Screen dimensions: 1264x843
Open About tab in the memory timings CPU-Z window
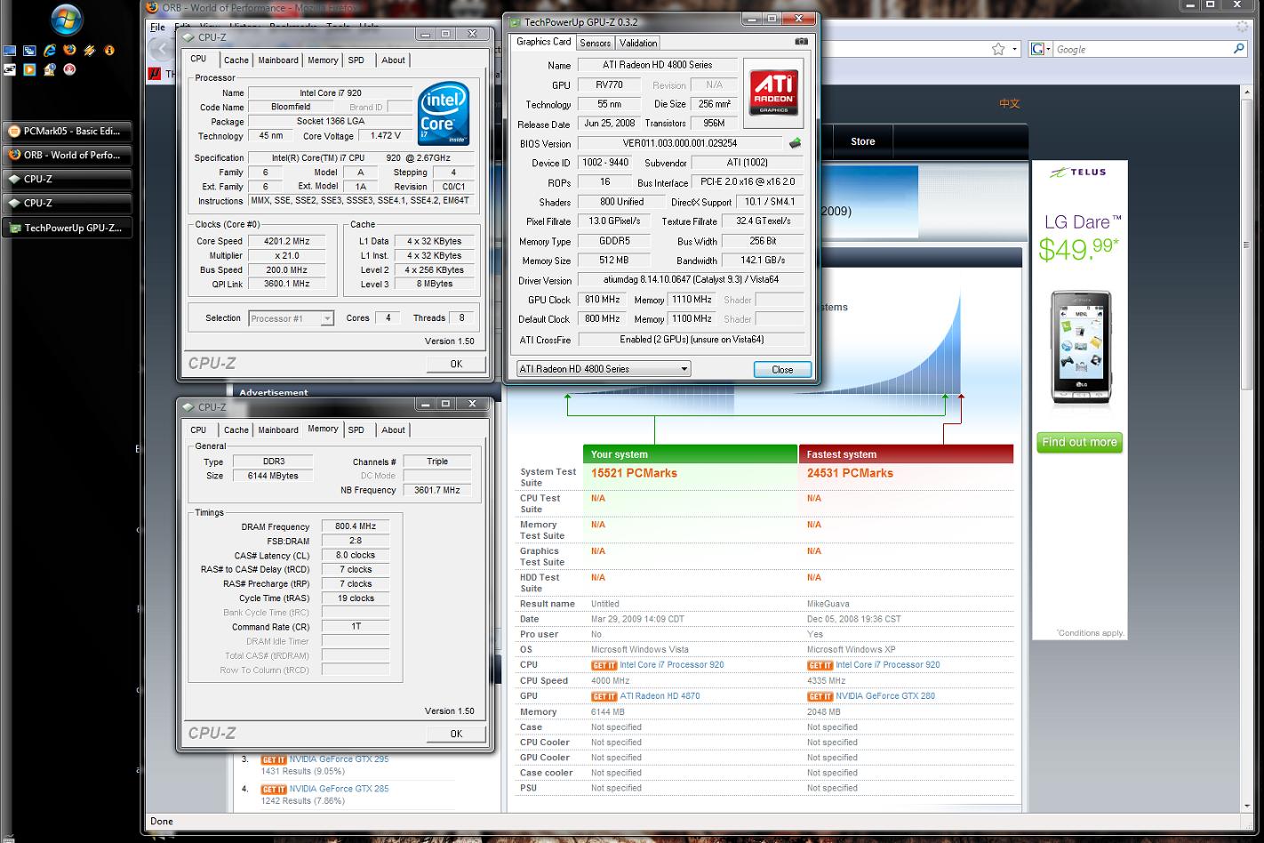[x=393, y=430]
